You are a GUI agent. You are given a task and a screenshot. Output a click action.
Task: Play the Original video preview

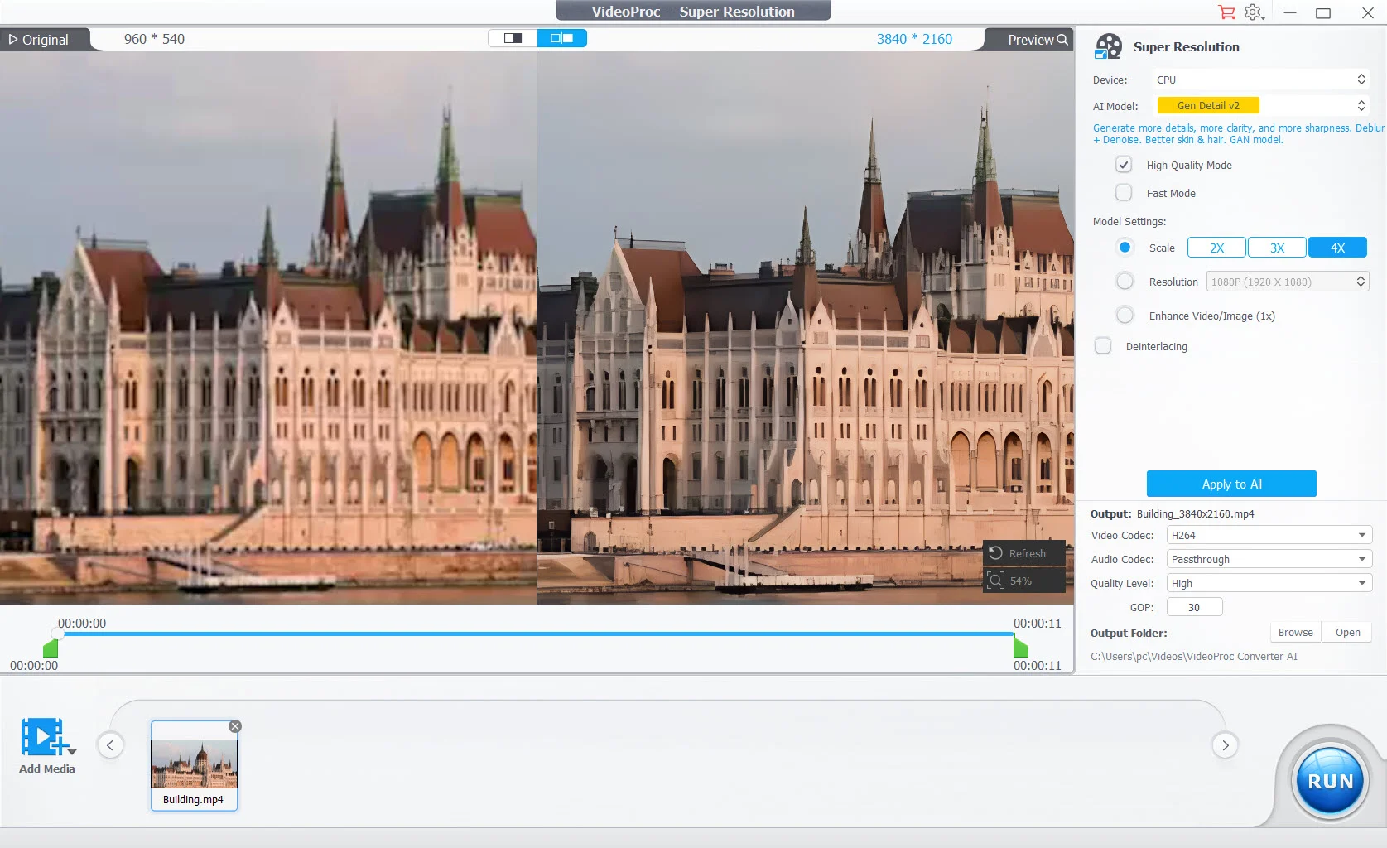[12, 39]
